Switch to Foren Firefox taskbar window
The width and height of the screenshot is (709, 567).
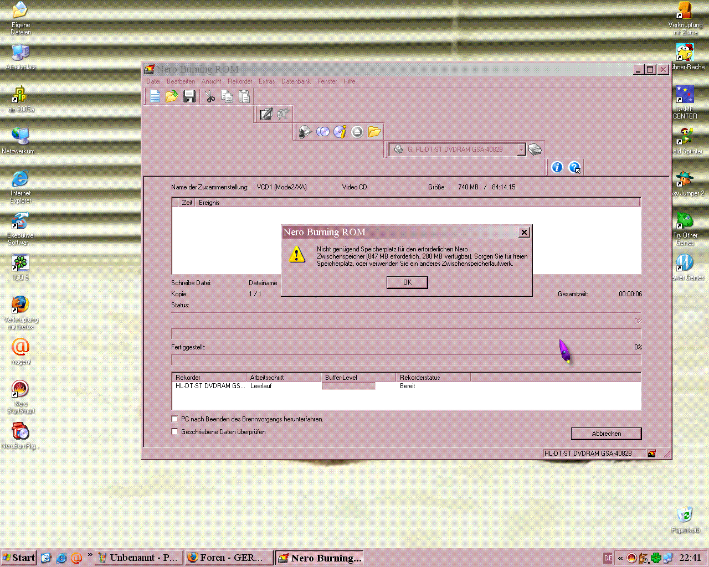pyautogui.click(x=229, y=558)
